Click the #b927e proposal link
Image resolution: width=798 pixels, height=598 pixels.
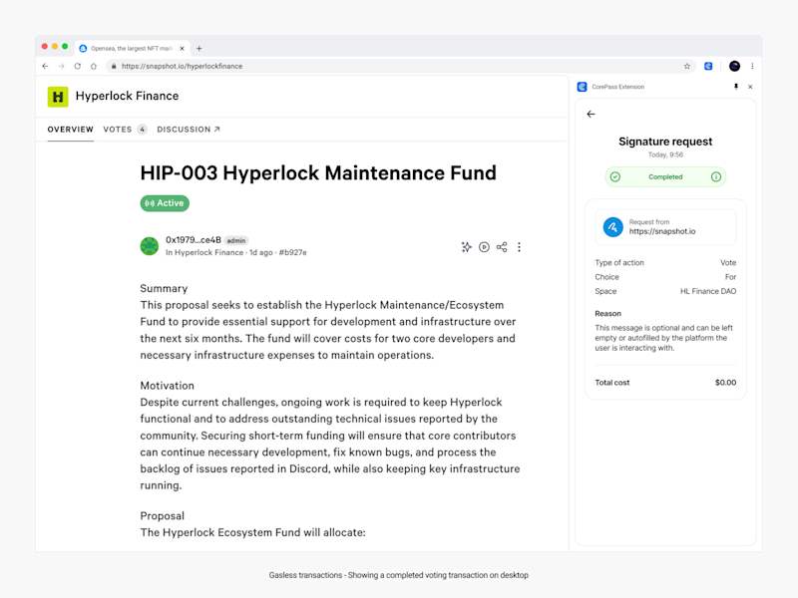(294, 252)
